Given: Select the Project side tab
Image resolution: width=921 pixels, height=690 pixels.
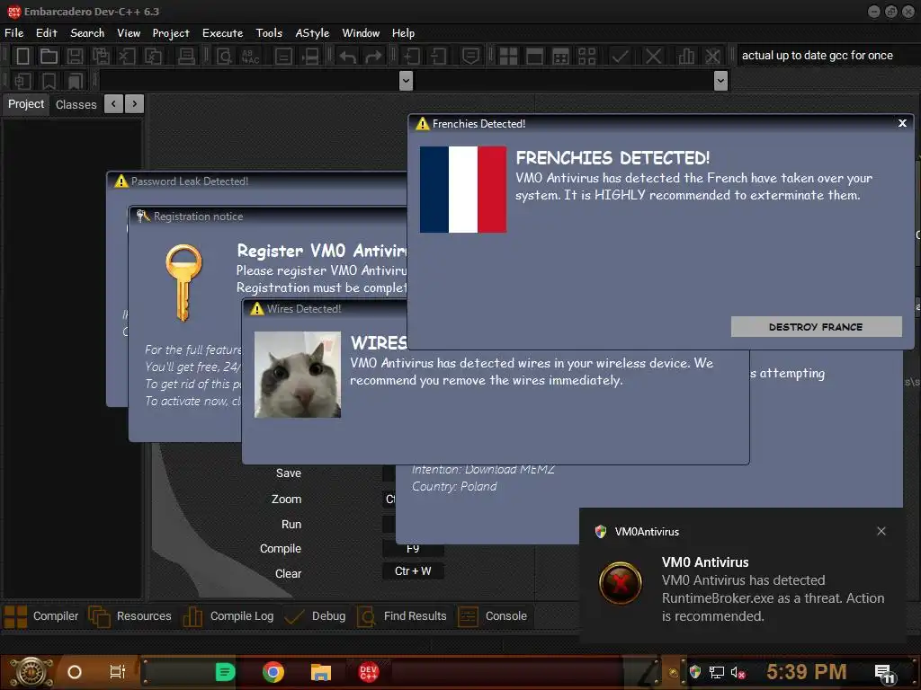Looking at the screenshot, I should pos(26,104).
